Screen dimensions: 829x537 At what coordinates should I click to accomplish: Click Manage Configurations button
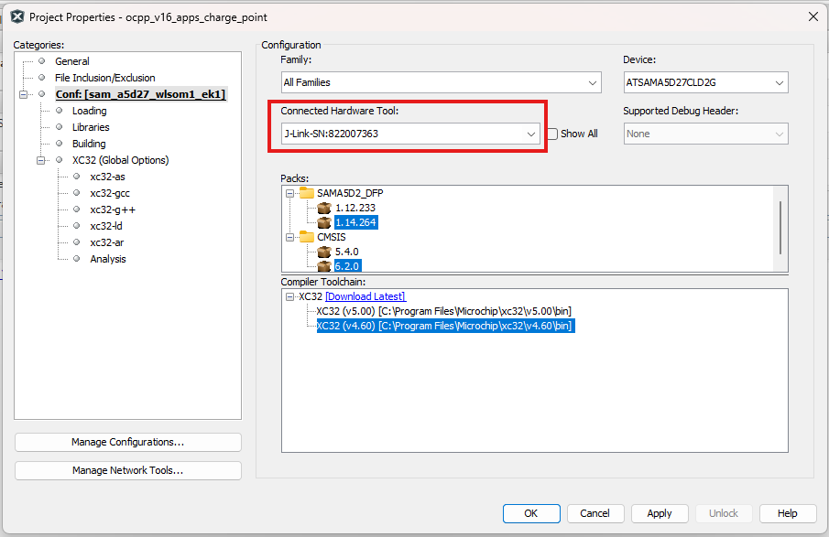pos(128,442)
